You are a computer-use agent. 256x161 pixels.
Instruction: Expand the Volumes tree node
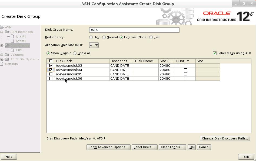(2, 55)
